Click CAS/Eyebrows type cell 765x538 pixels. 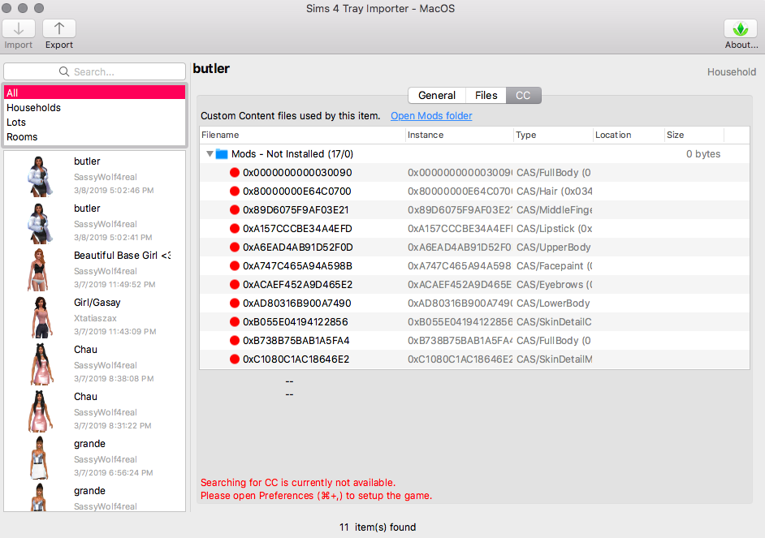(x=554, y=285)
